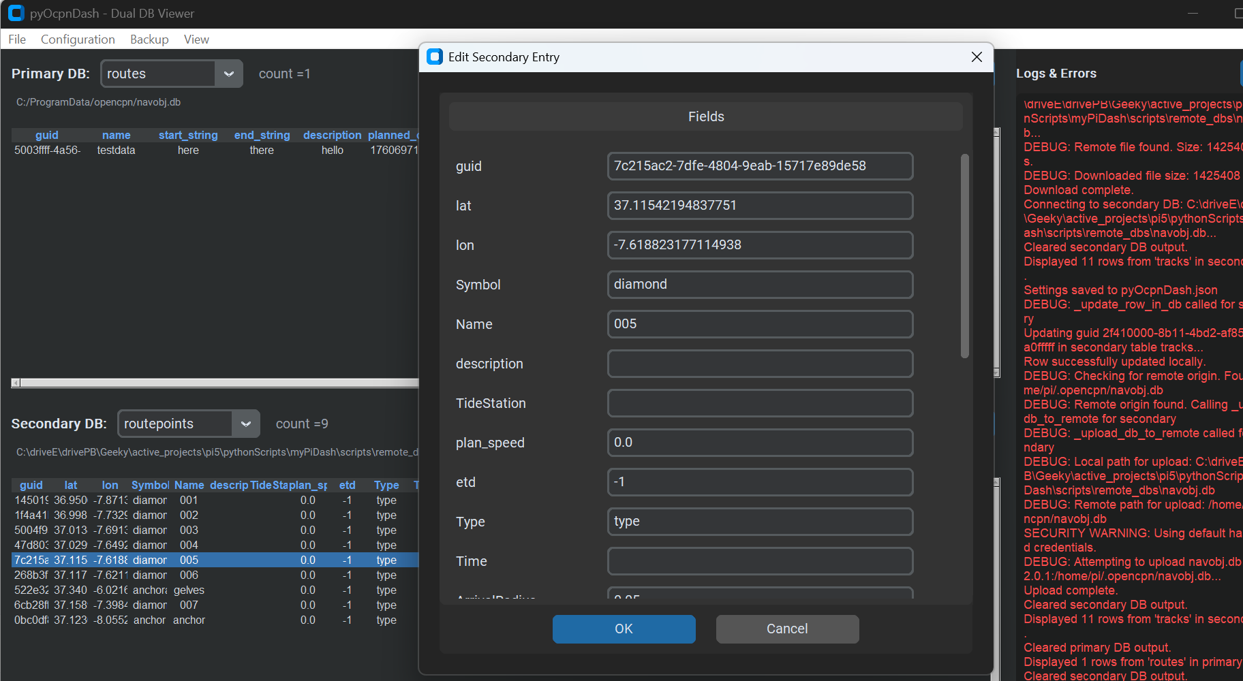Edit the lat field value

(760, 206)
